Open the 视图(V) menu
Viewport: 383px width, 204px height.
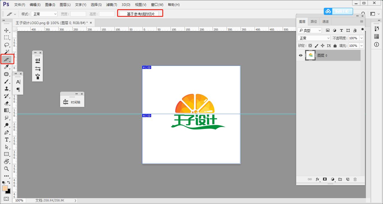[140, 5]
